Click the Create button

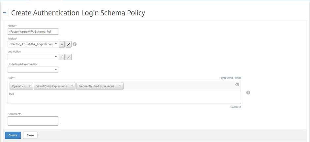point(13,135)
